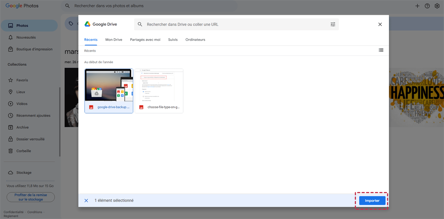Click the Confidentialité footer link
Image resolution: width=444 pixels, height=219 pixels.
coord(13,212)
